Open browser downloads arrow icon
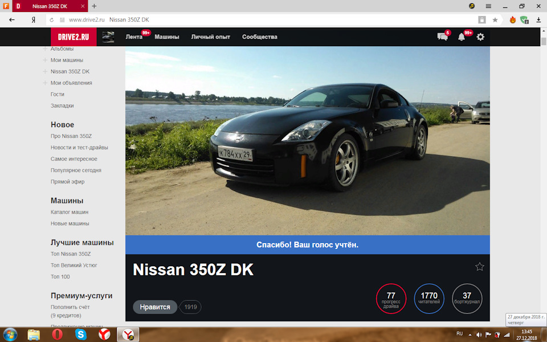547x342 pixels. pos(538,20)
